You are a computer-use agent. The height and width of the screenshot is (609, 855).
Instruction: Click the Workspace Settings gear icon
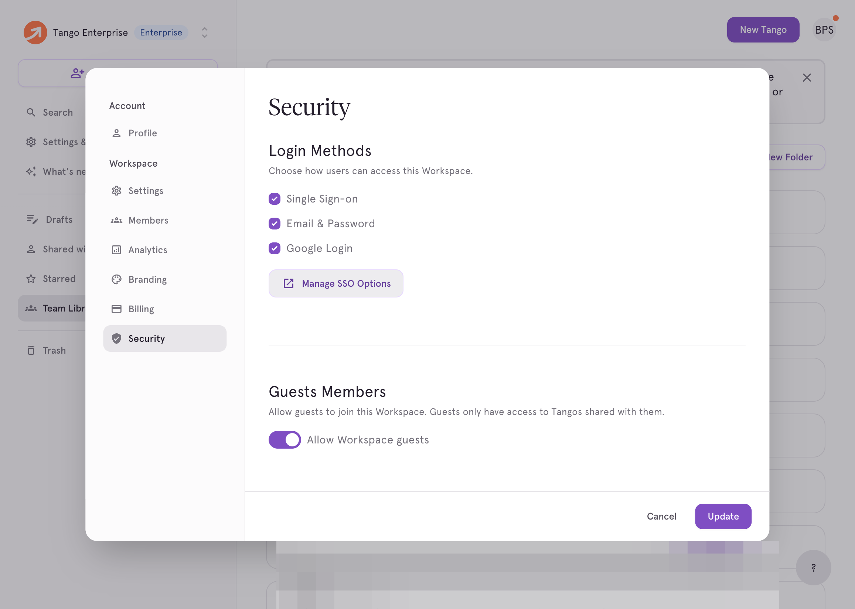pos(116,191)
